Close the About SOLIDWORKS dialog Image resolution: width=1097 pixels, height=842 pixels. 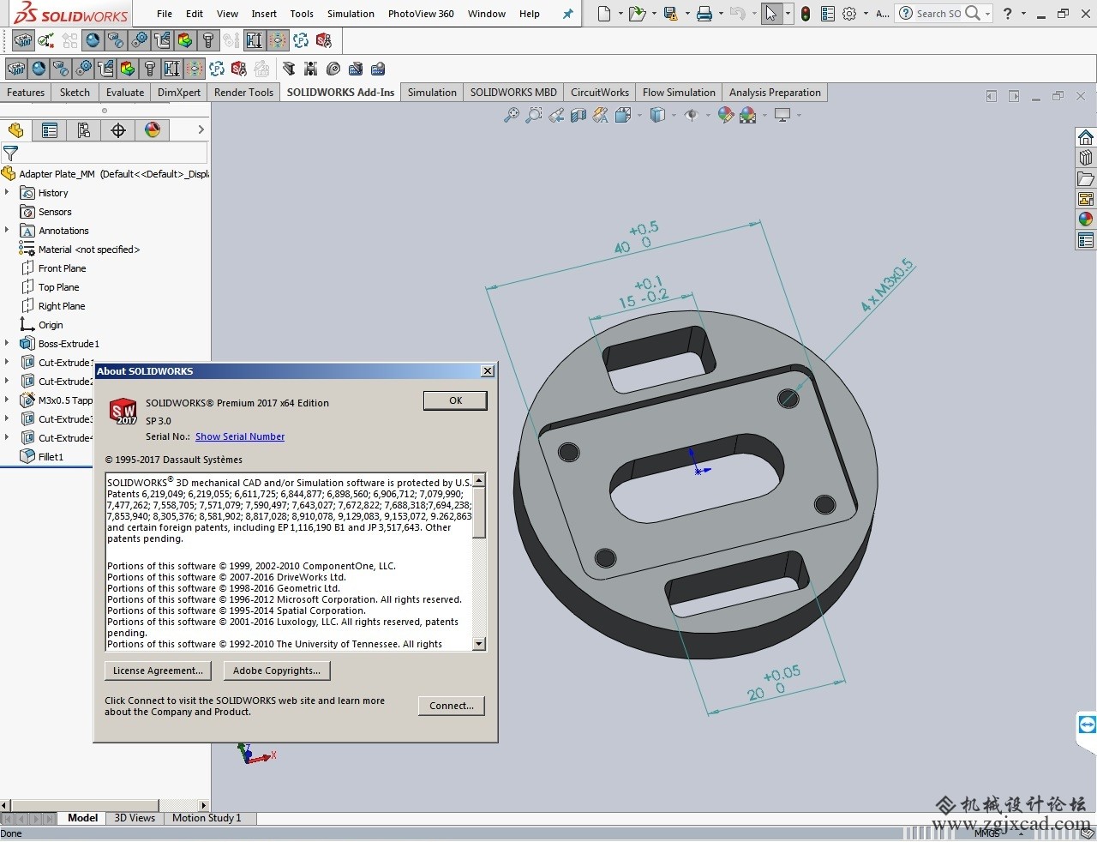488,371
